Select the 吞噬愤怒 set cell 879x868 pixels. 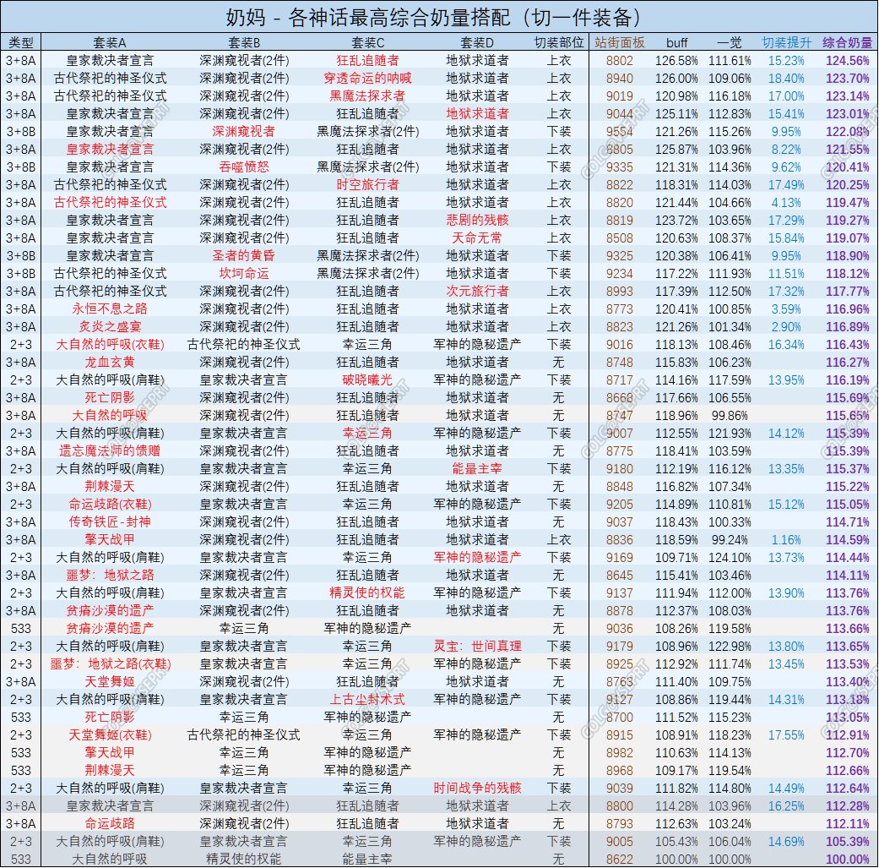(x=243, y=167)
